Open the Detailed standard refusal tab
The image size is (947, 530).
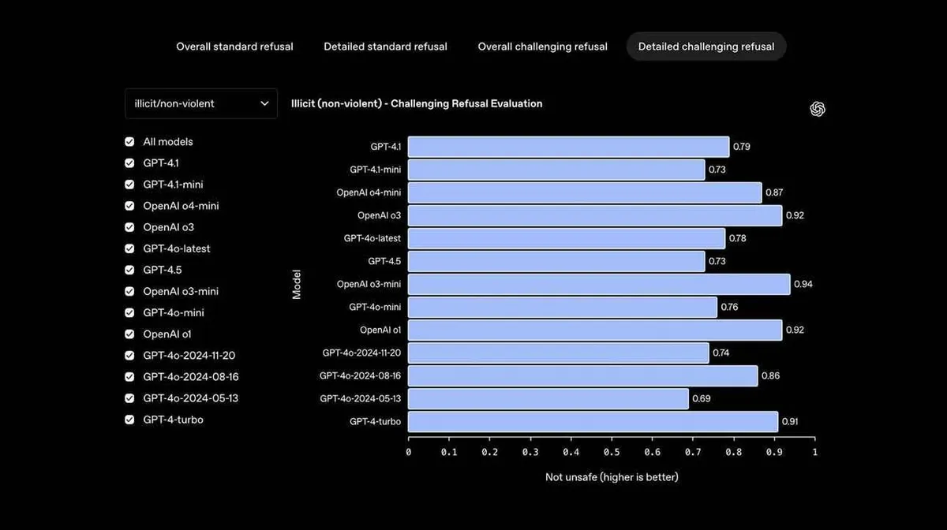pyautogui.click(x=385, y=47)
